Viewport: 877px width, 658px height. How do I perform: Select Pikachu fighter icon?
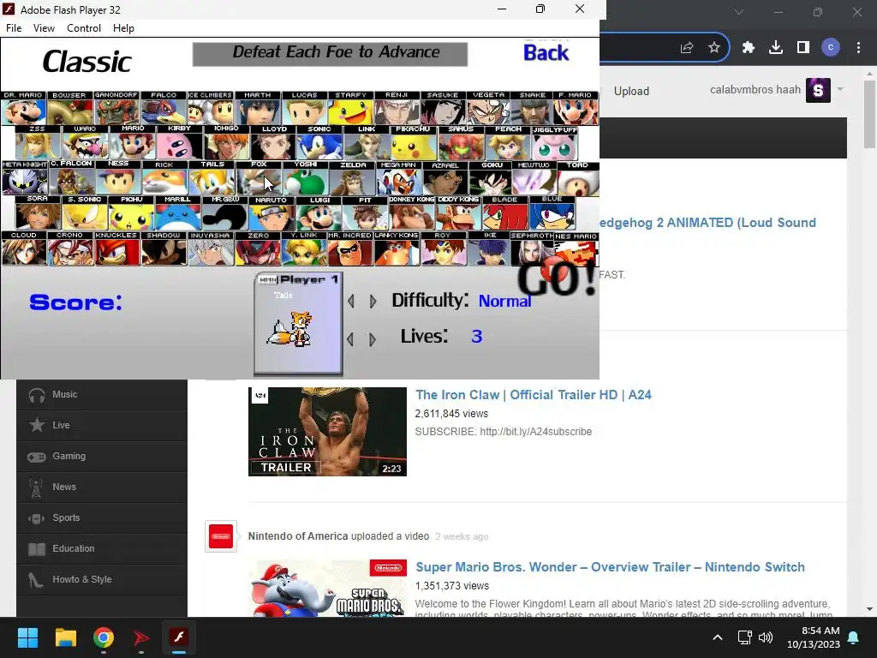tap(413, 143)
